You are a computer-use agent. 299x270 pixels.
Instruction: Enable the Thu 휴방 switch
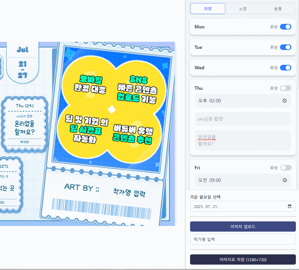[285, 88]
